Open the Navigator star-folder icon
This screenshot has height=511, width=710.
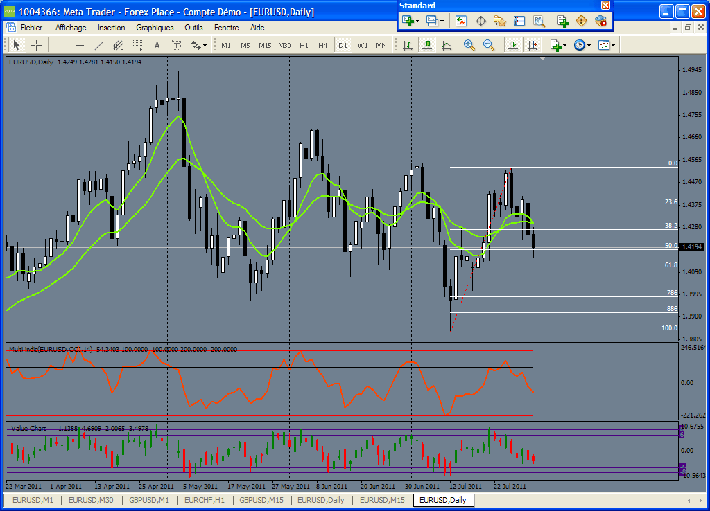[x=500, y=21]
